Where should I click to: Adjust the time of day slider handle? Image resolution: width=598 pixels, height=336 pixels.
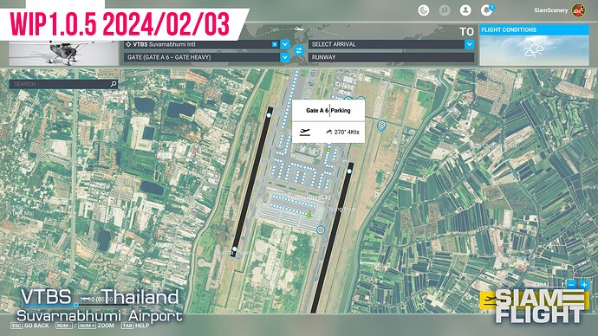tap(76, 305)
